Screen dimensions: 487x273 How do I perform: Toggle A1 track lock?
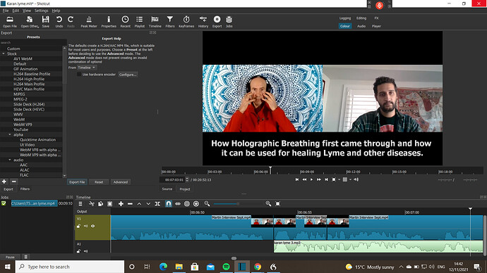tap(78, 251)
